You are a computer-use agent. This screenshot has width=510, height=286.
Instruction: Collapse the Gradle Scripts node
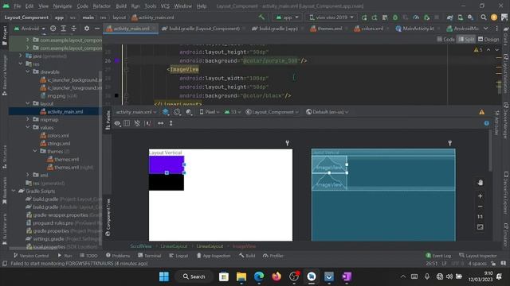(14, 191)
